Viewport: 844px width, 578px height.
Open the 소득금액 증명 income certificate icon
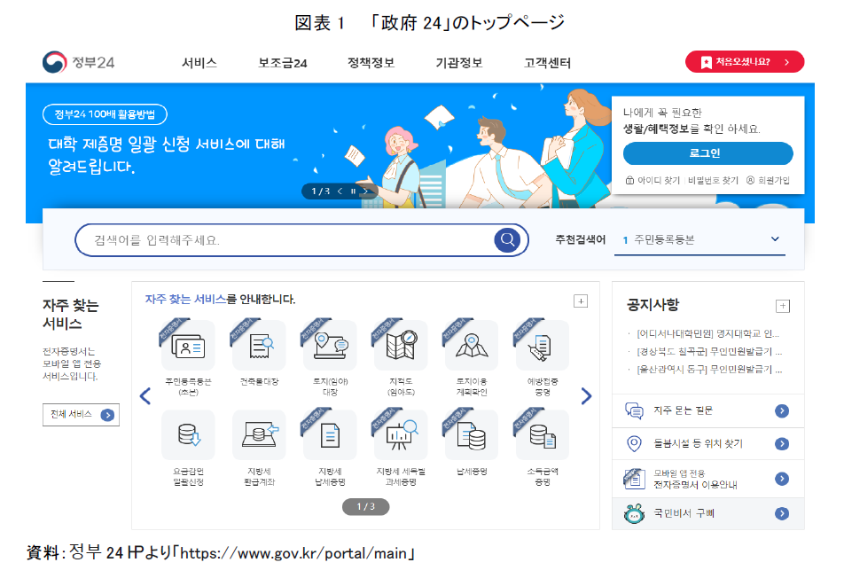542,435
